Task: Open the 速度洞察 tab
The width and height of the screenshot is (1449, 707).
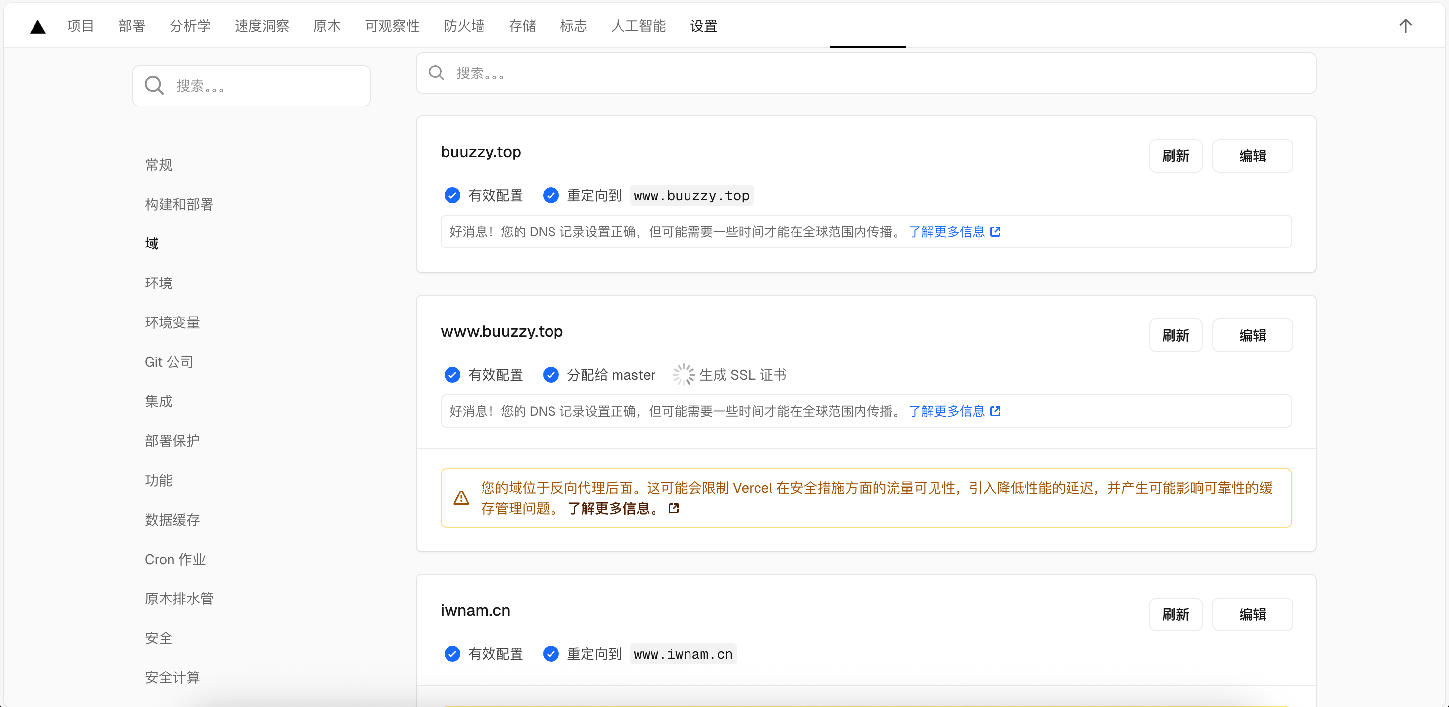Action: click(262, 26)
